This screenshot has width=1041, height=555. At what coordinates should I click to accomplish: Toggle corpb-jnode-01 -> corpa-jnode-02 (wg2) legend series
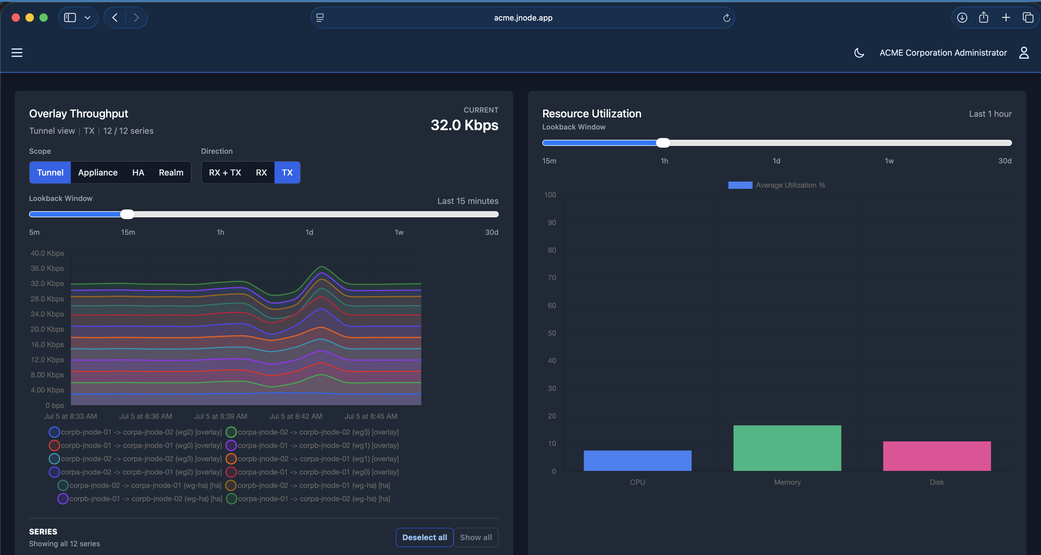point(135,432)
